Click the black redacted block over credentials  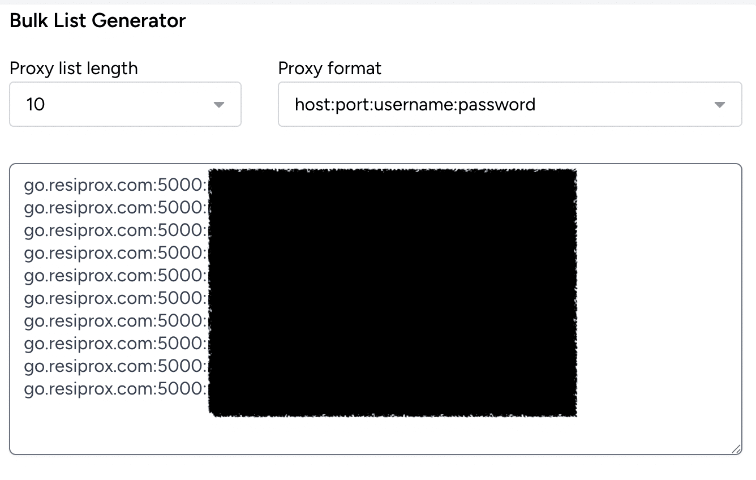tap(393, 293)
